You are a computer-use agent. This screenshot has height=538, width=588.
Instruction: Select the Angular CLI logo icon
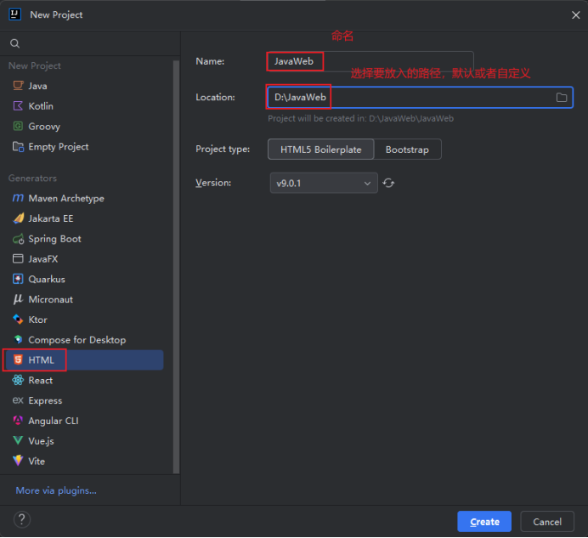click(x=18, y=420)
